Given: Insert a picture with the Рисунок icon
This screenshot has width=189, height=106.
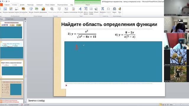Looking at the screenshot, I should click(5, 10).
